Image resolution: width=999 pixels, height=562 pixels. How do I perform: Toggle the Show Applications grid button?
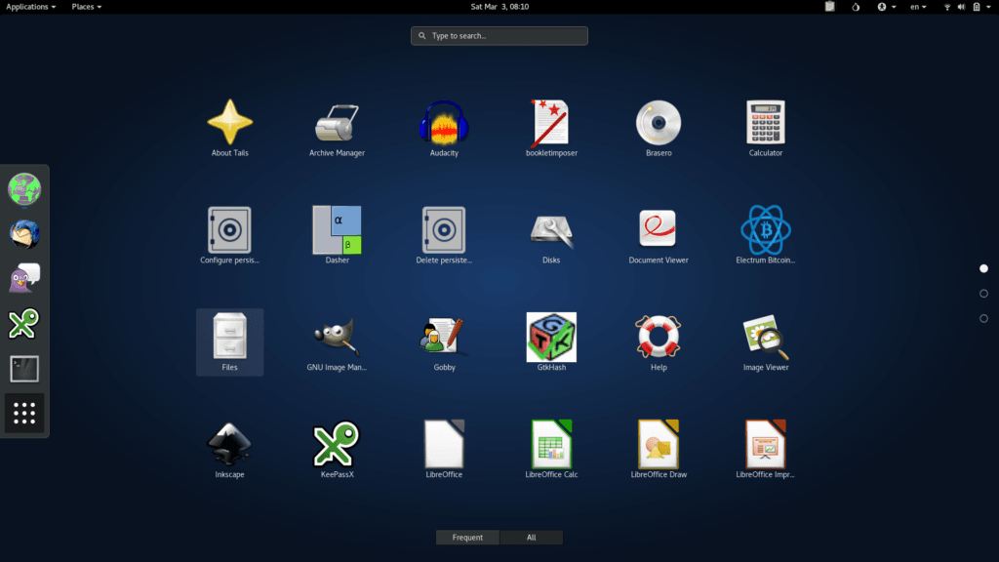(24, 414)
